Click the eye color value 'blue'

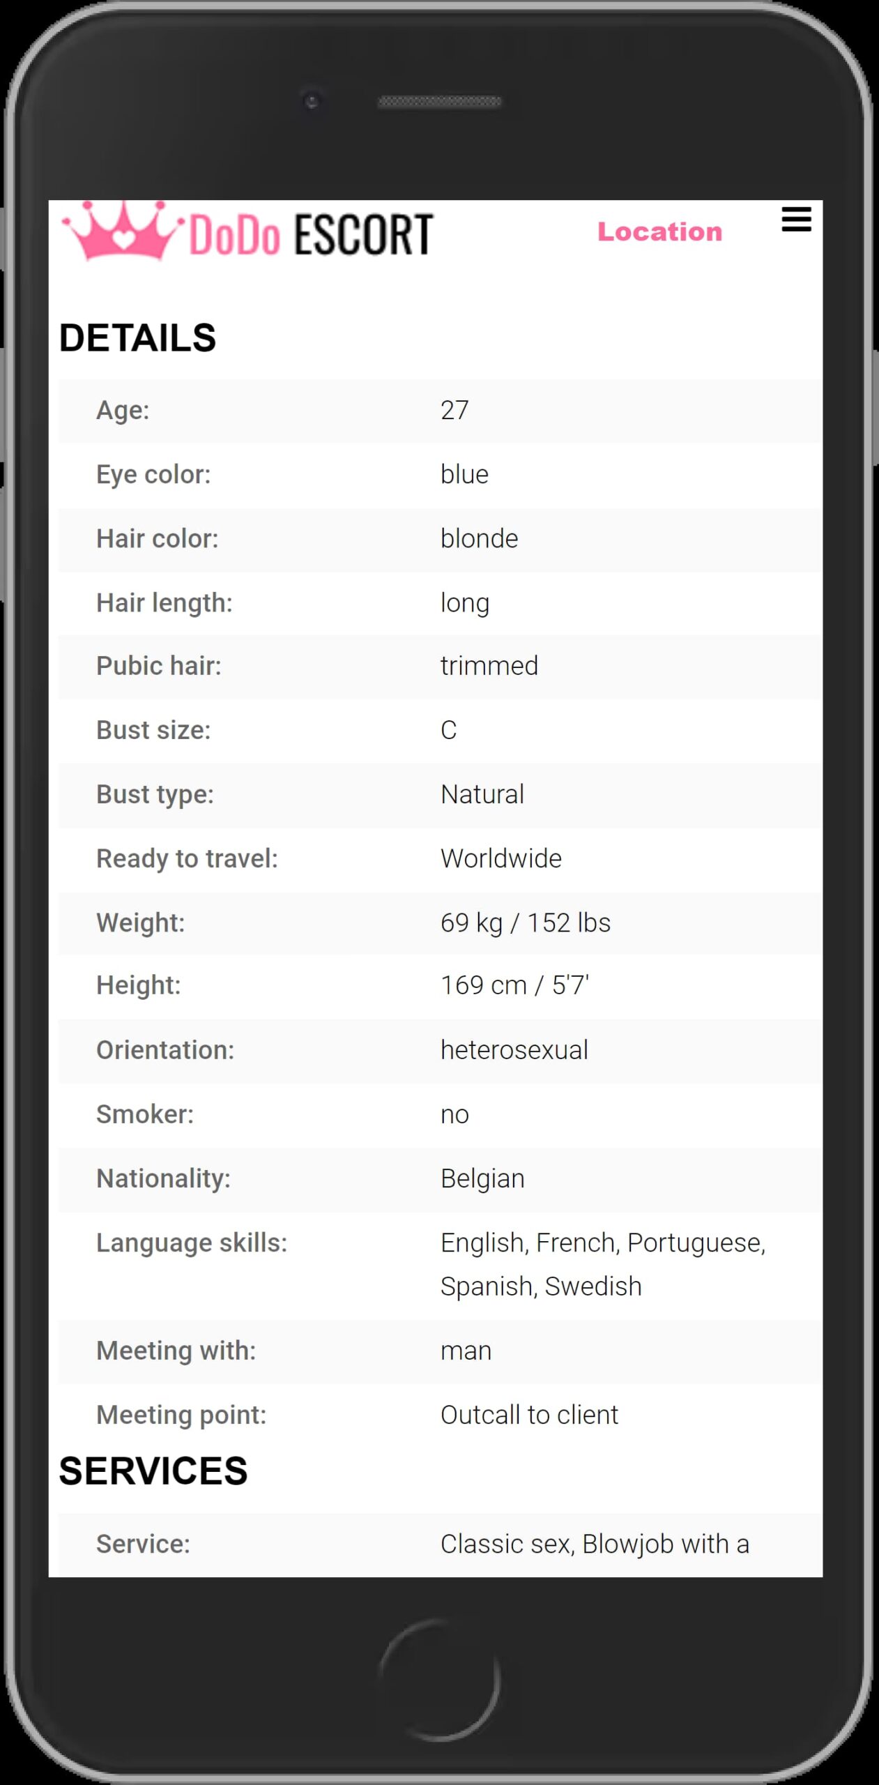pos(464,474)
